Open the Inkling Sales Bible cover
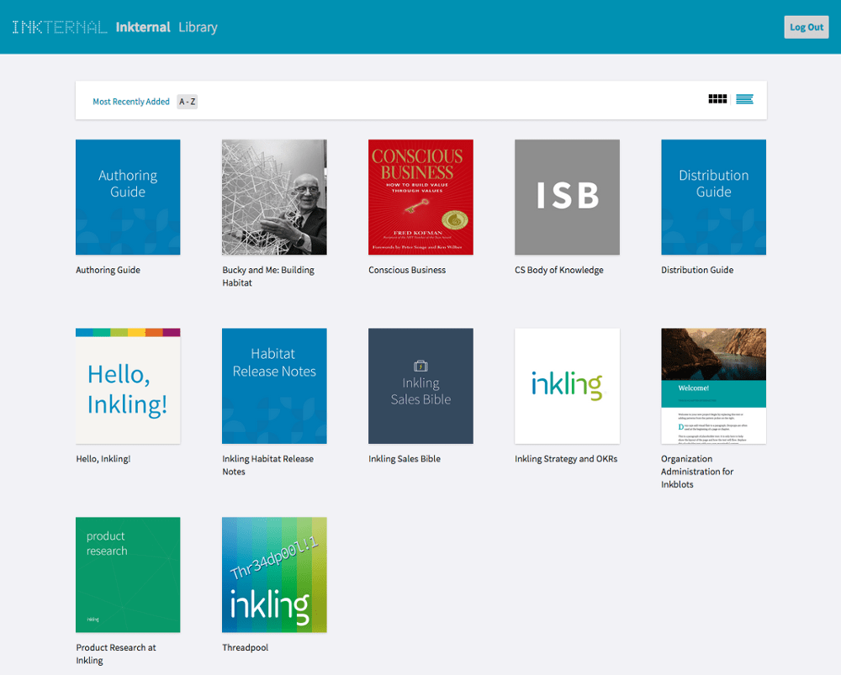 tap(420, 386)
